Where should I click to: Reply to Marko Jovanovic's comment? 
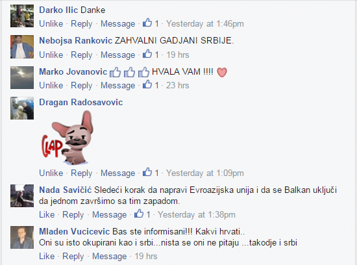[x=82, y=86]
